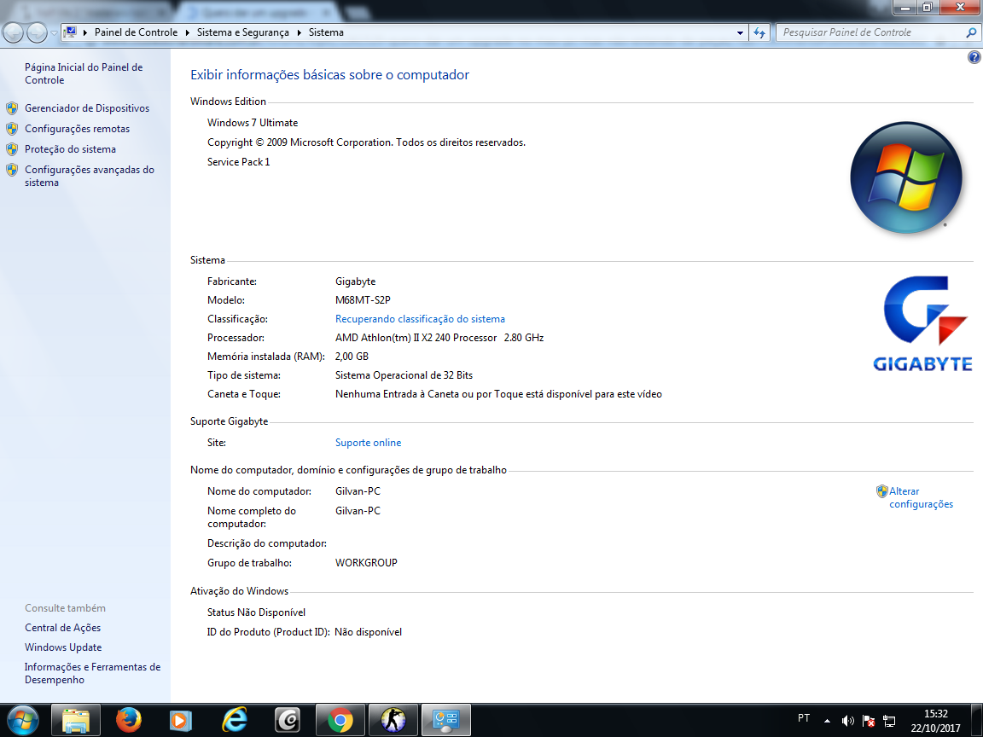This screenshot has width=983, height=737.
Task: Open Gerenciador de Dispositivos shield link
Action: point(86,108)
